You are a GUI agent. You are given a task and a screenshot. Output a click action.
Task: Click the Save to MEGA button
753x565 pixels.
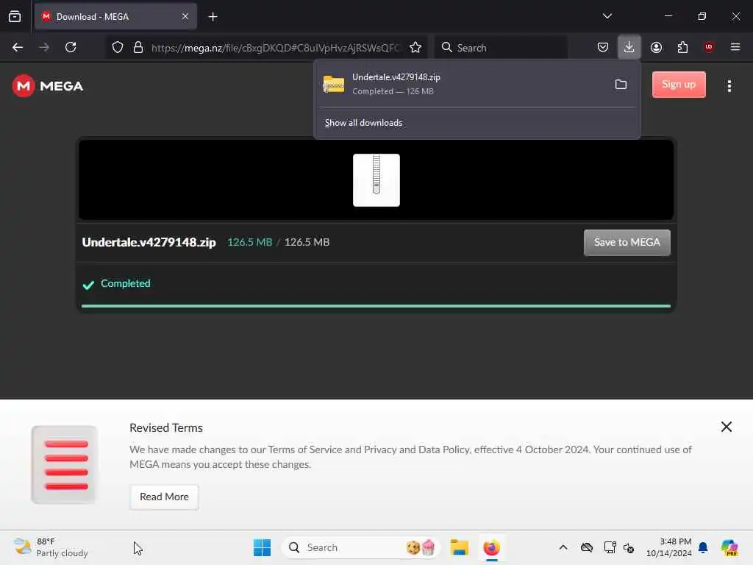coord(627,243)
